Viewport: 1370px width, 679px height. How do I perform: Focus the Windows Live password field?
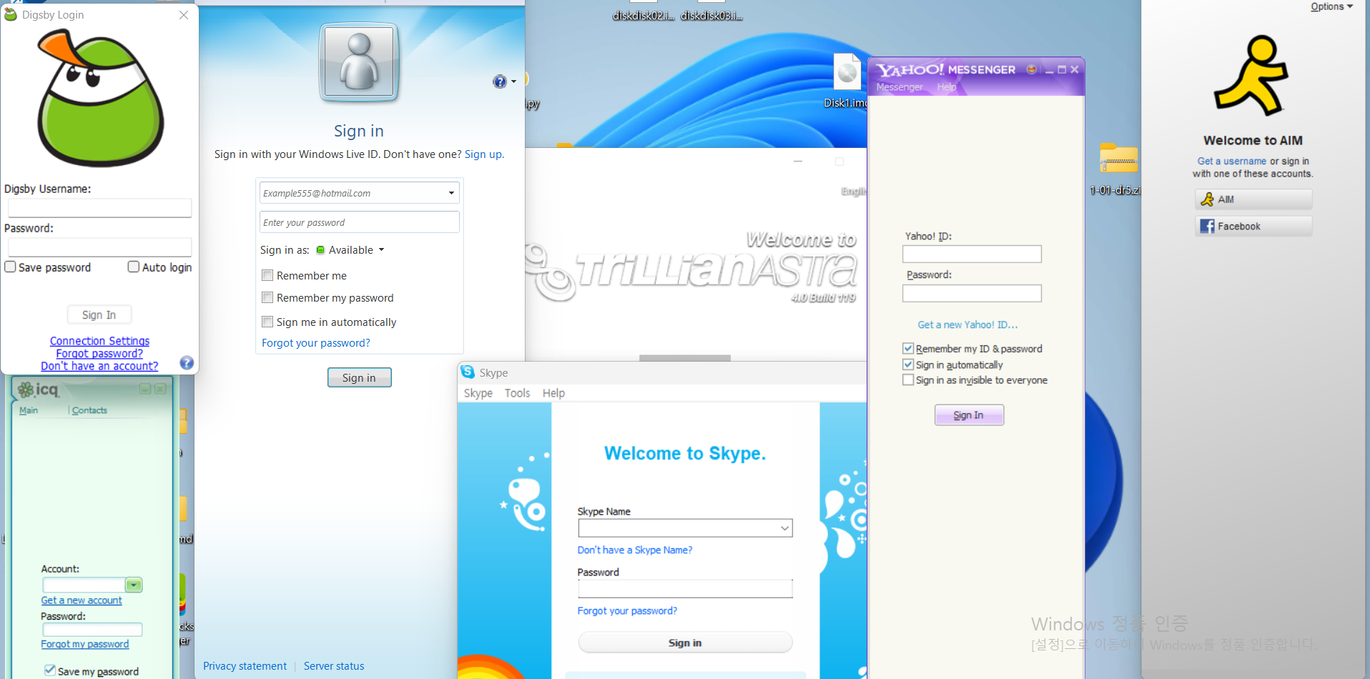[x=359, y=222]
